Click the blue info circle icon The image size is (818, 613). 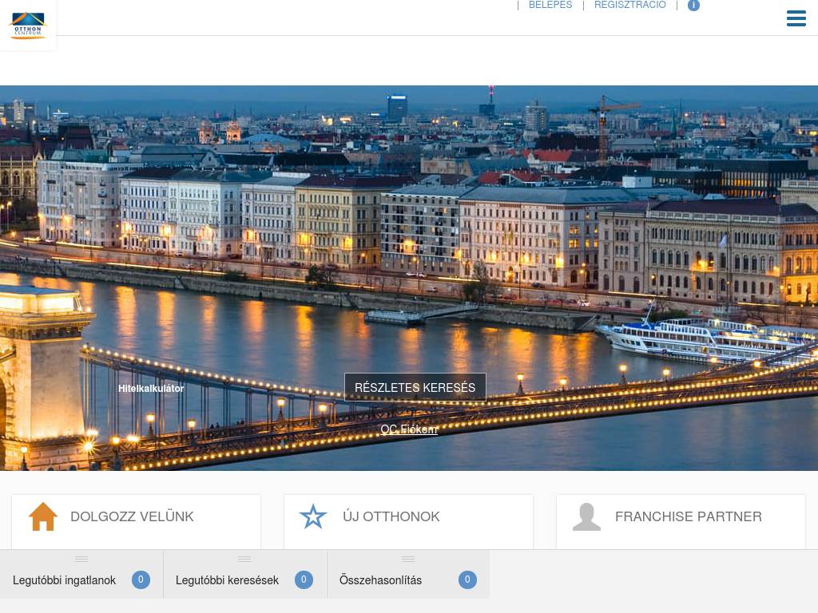[x=693, y=5]
